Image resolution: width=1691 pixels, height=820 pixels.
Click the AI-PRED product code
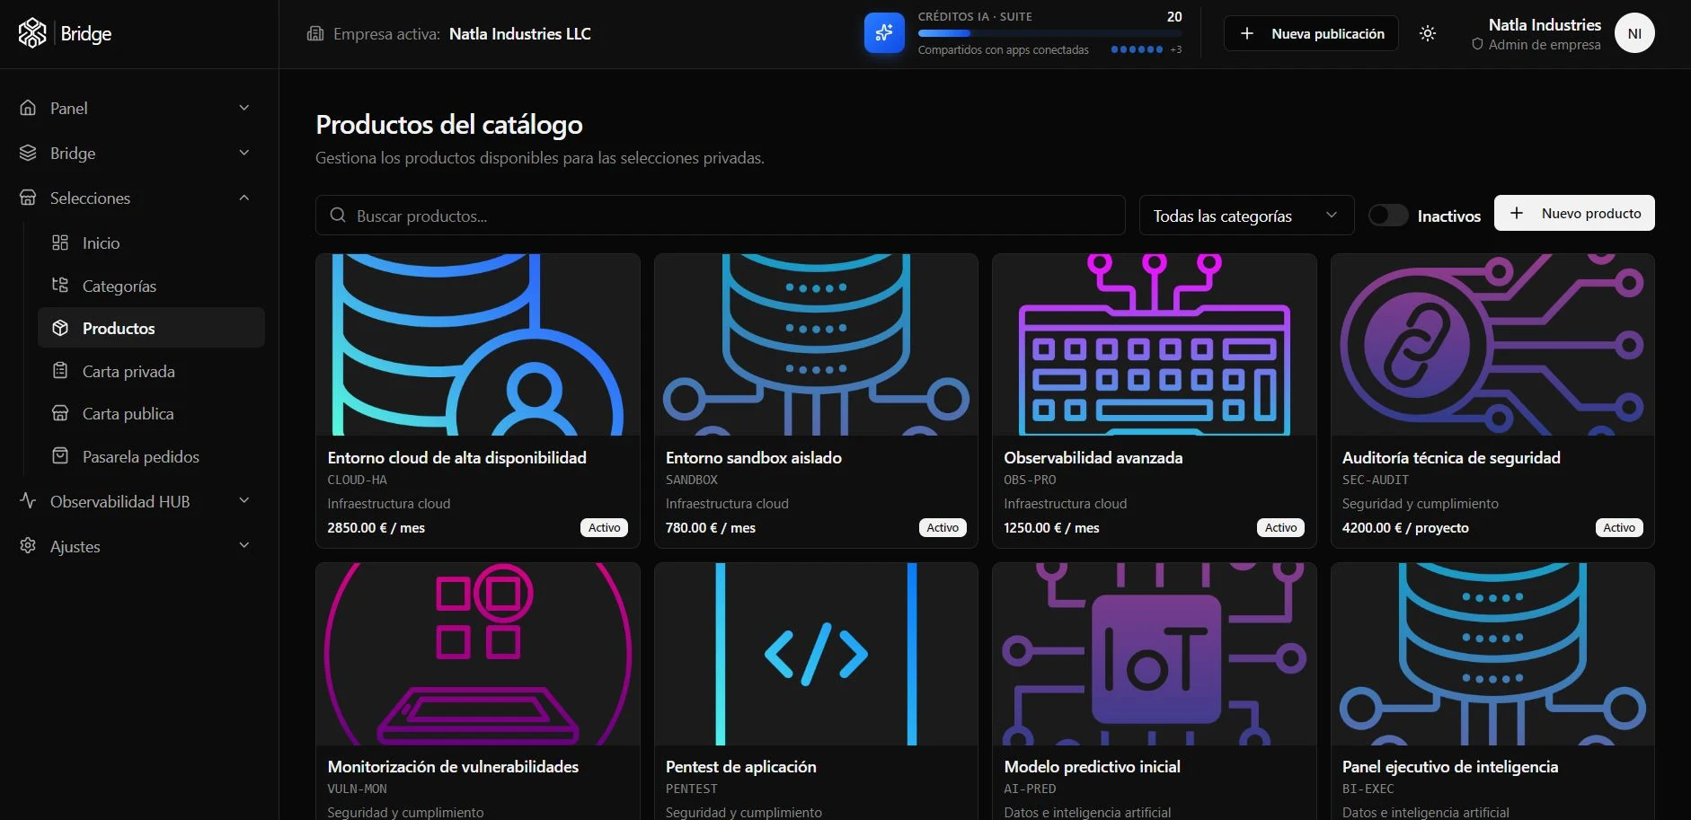(x=1030, y=789)
